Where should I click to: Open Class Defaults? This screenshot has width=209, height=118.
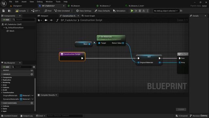pos(102,11)
